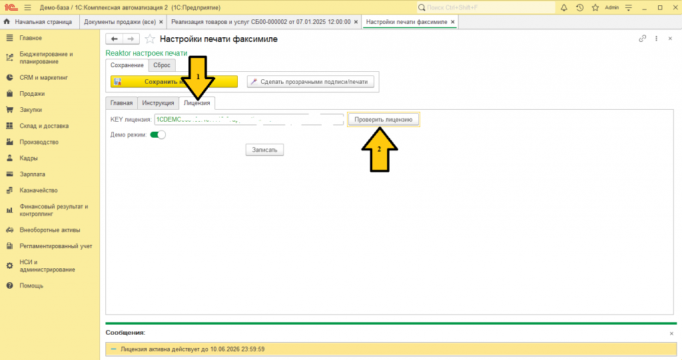Image resolution: width=682 pixels, height=360 pixels.
Task: Get link to form via chain icon
Action: [x=643, y=39]
